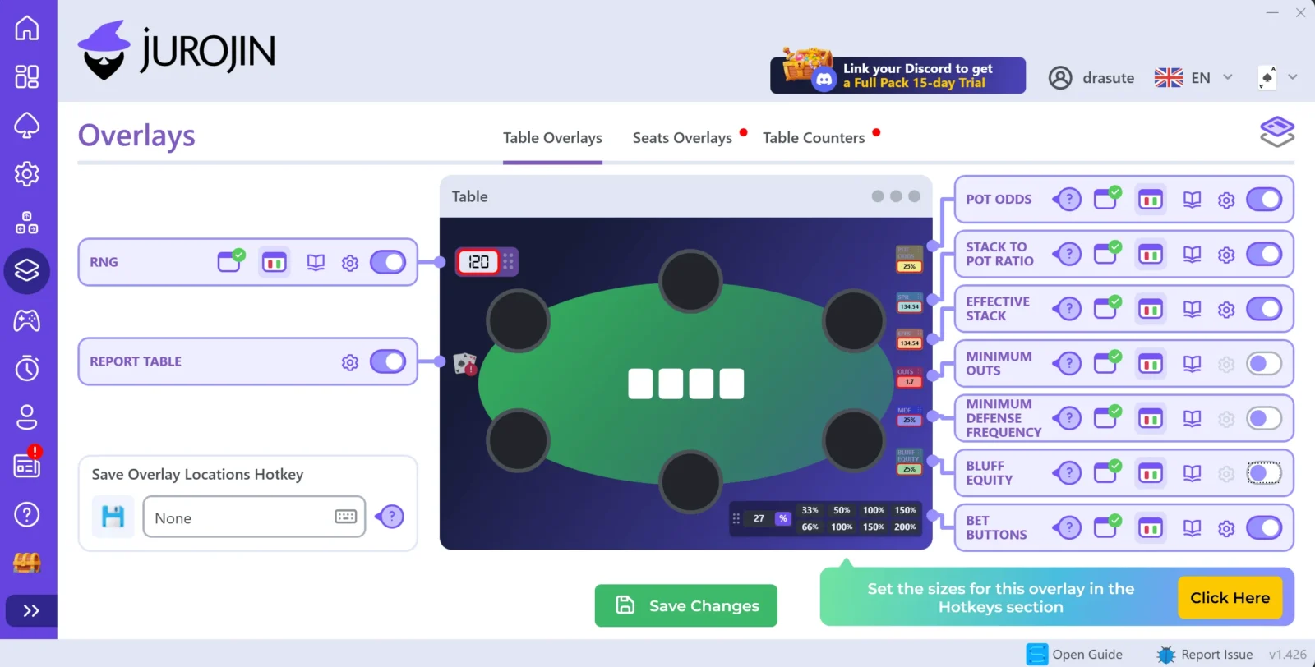1315x667 pixels.
Task: Open the stopwatch timer icon in sidebar
Action: click(x=27, y=368)
